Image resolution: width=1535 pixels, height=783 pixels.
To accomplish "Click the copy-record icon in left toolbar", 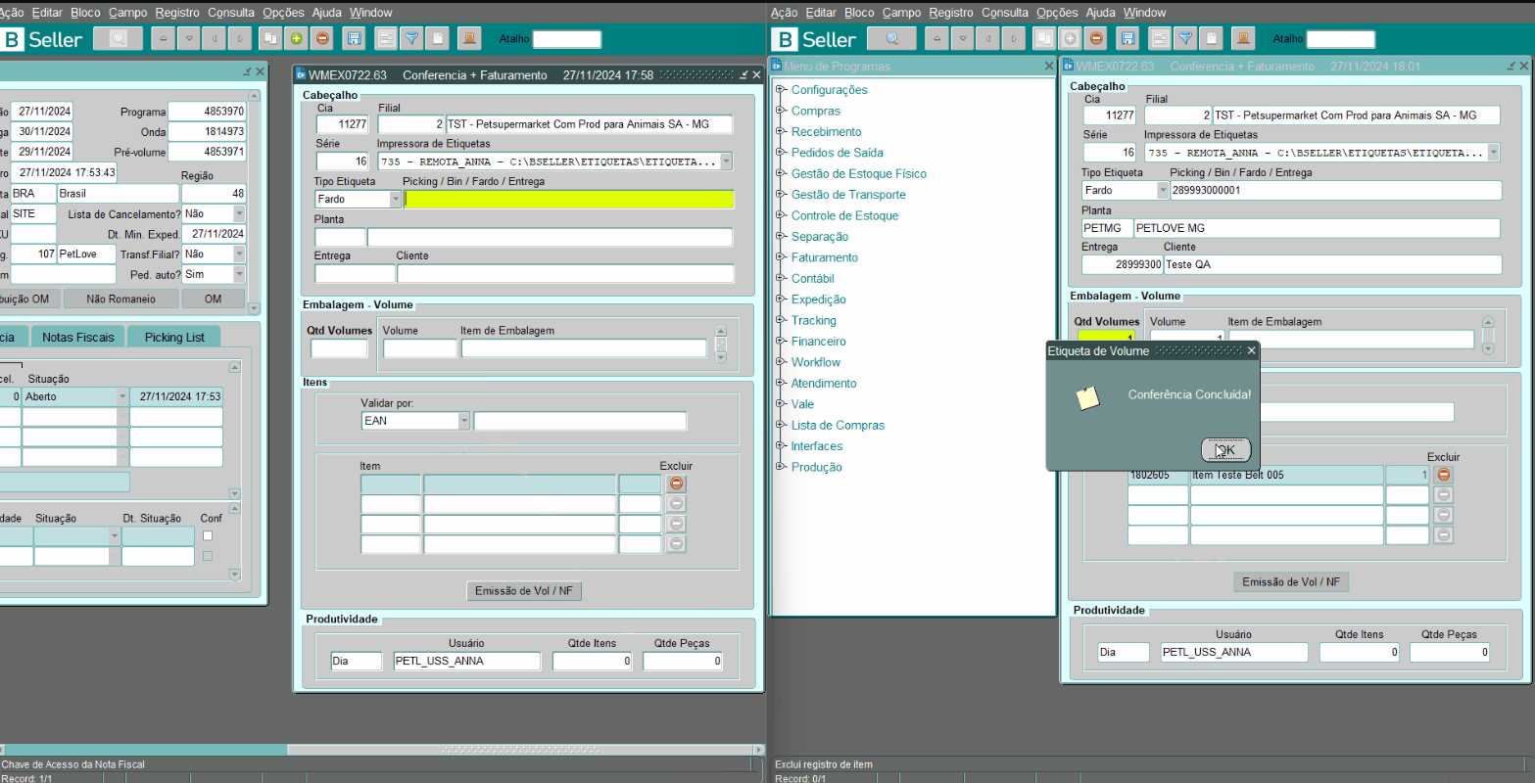I will pos(269,39).
